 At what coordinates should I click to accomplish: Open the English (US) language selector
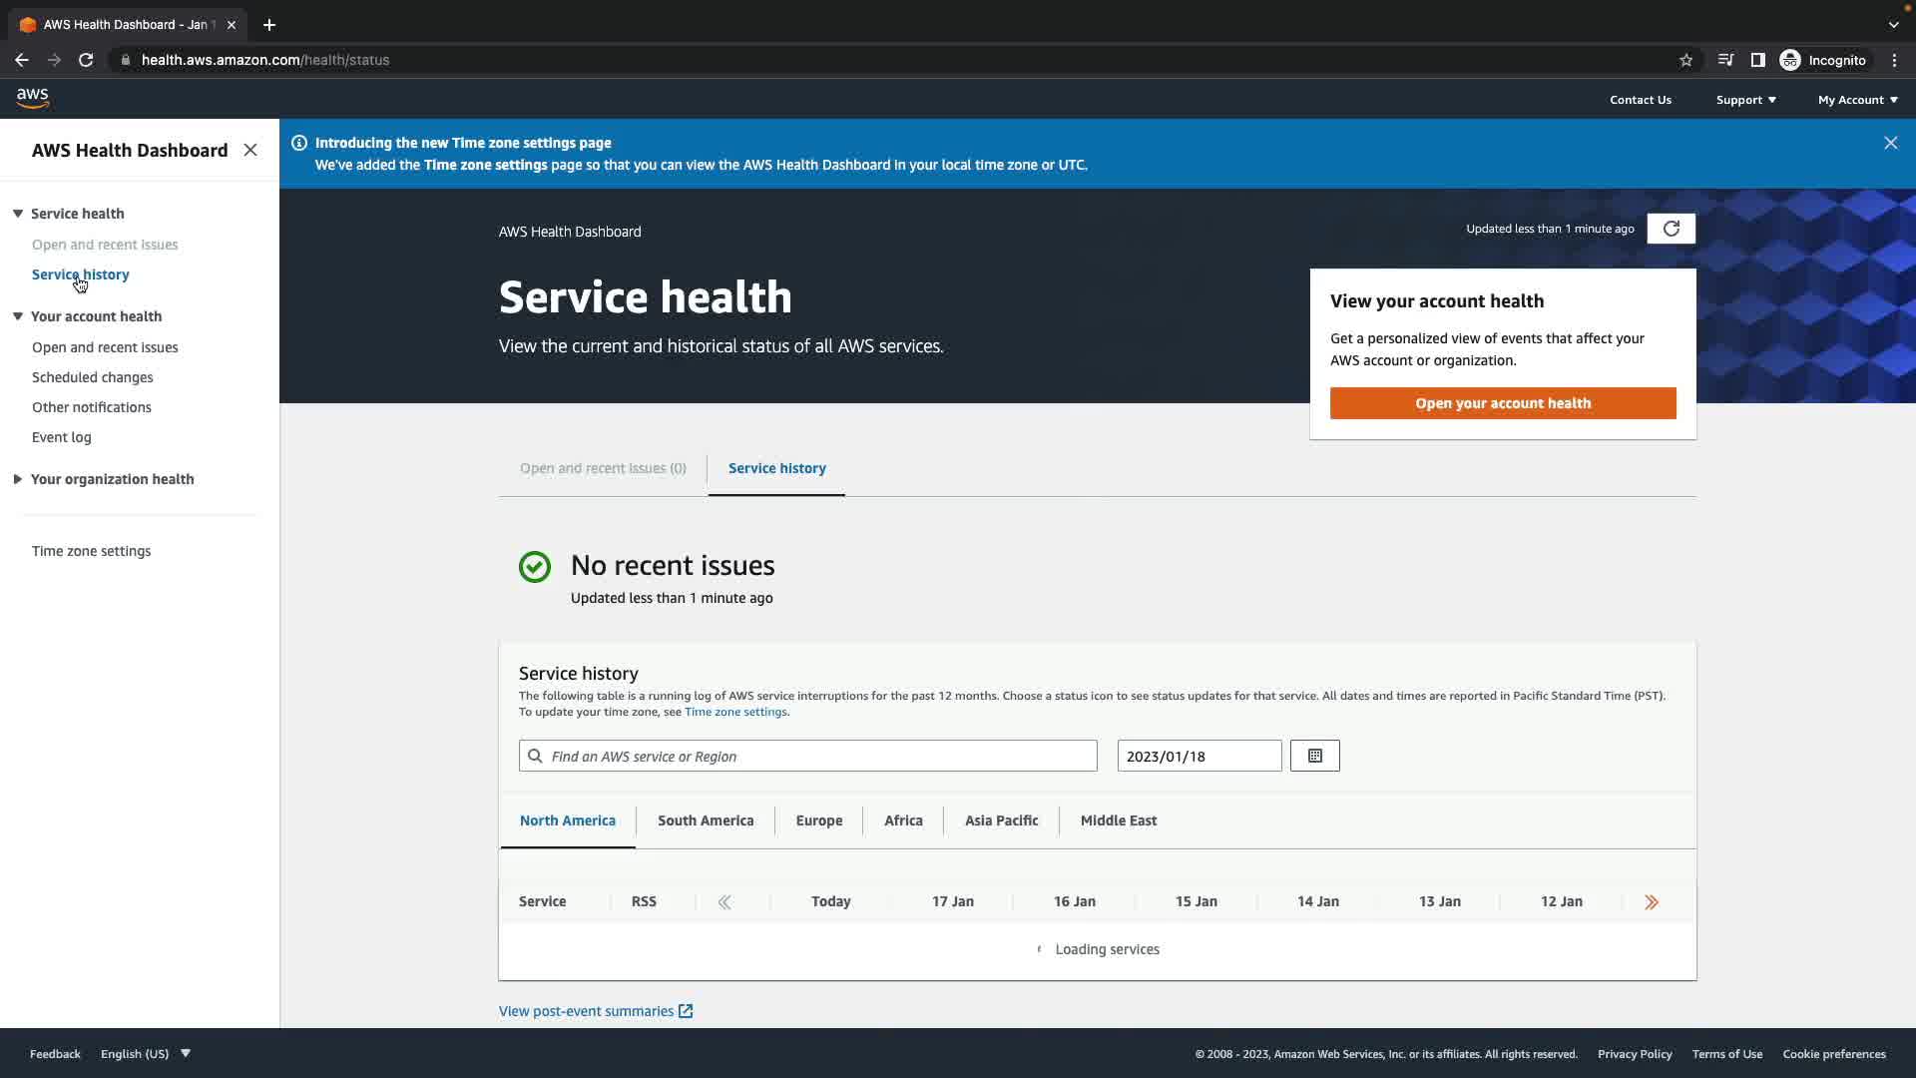145,1054
